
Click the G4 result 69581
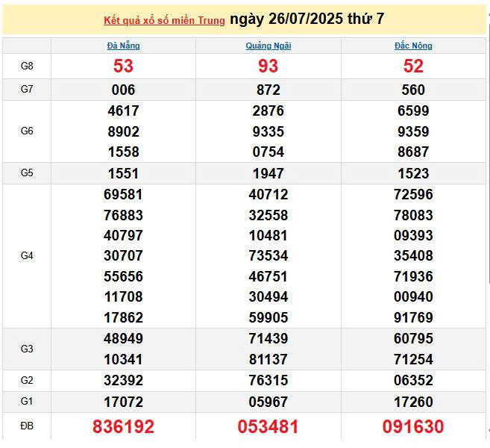click(x=124, y=194)
